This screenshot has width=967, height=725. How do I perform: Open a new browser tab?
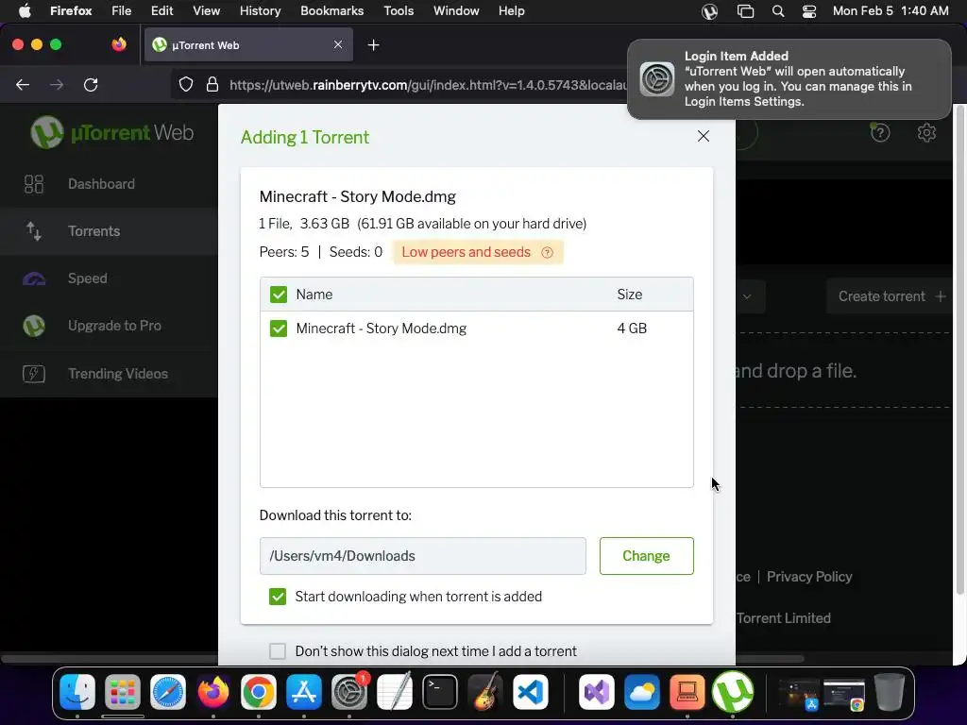click(373, 45)
